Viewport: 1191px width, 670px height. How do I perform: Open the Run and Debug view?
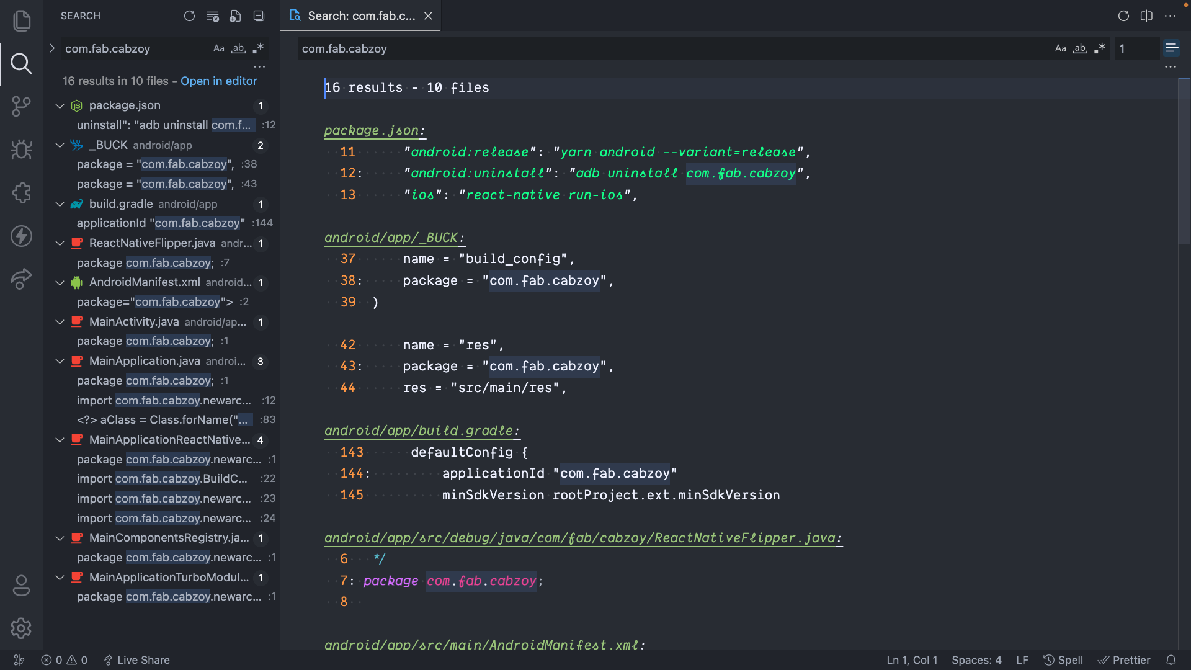[x=22, y=150]
